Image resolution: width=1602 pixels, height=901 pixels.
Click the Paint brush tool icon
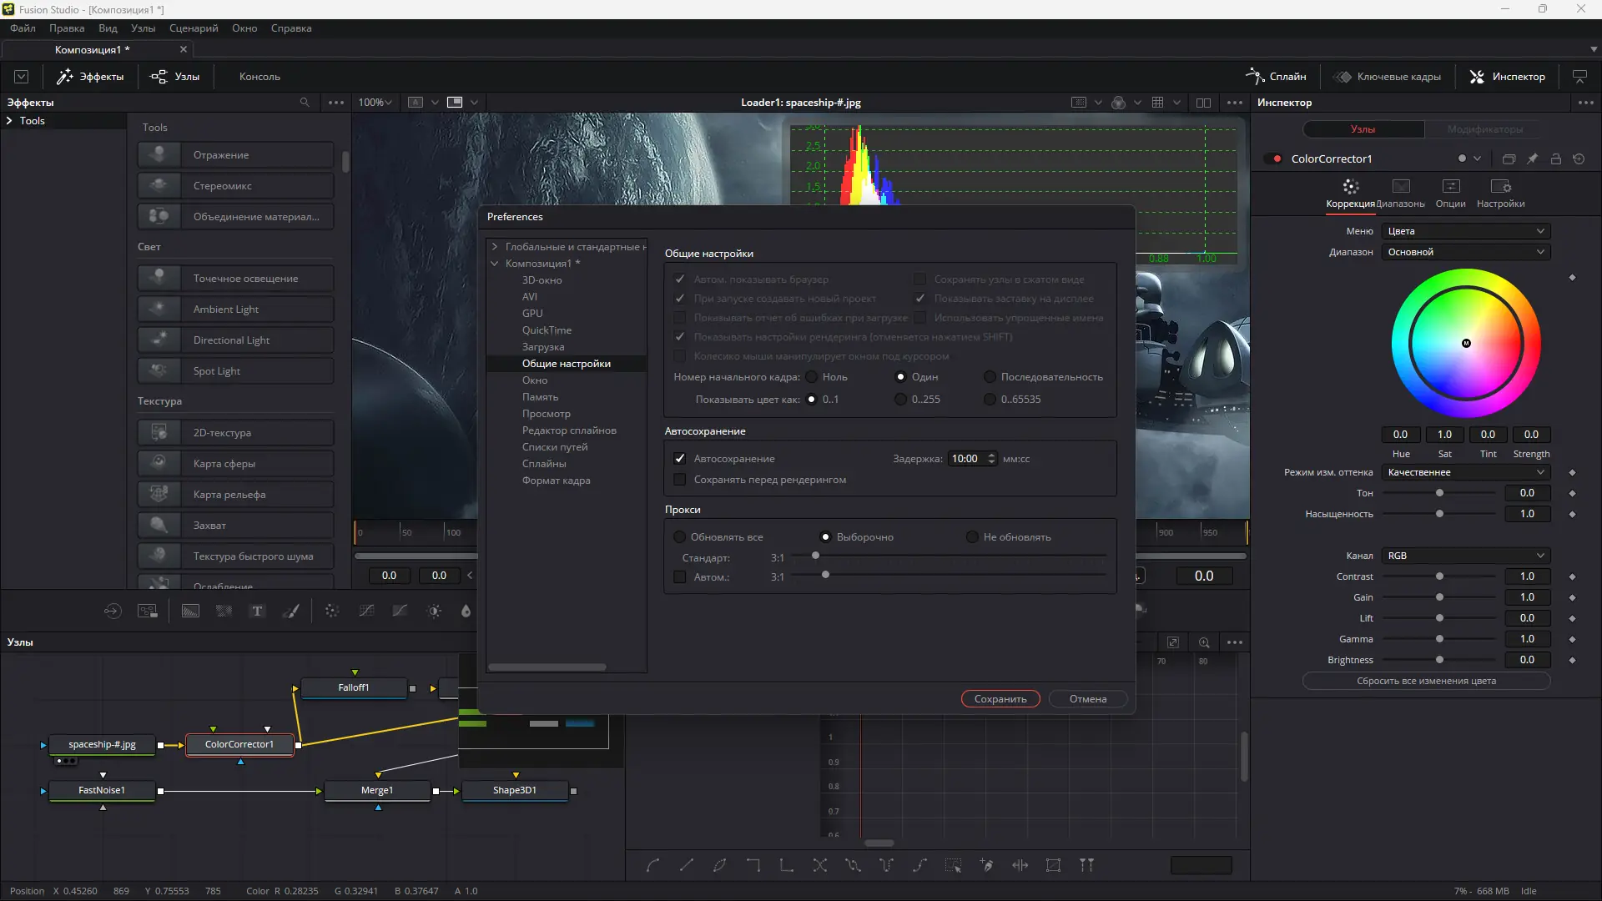point(290,612)
